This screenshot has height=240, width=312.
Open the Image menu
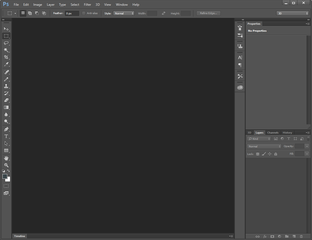pos(38,4)
